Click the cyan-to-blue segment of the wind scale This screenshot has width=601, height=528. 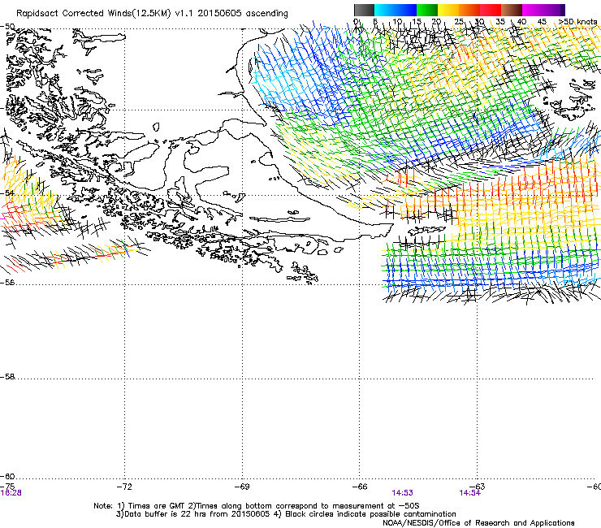point(396,10)
